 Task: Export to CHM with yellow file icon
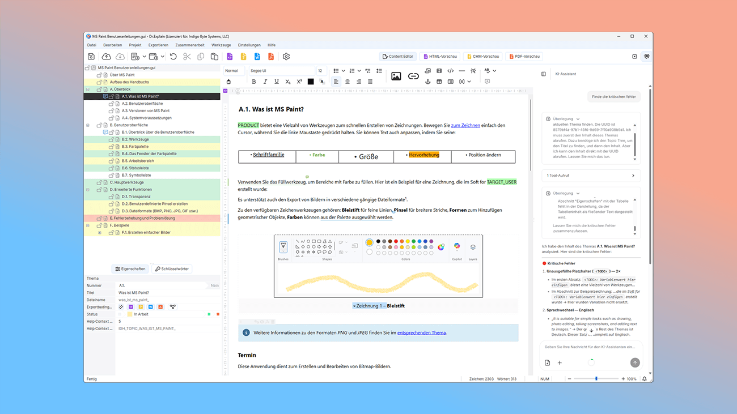(x=243, y=57)
